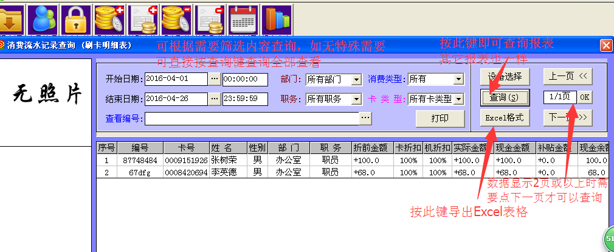
Task: Click the 部门 column header in table
Action: pos(289,148)
